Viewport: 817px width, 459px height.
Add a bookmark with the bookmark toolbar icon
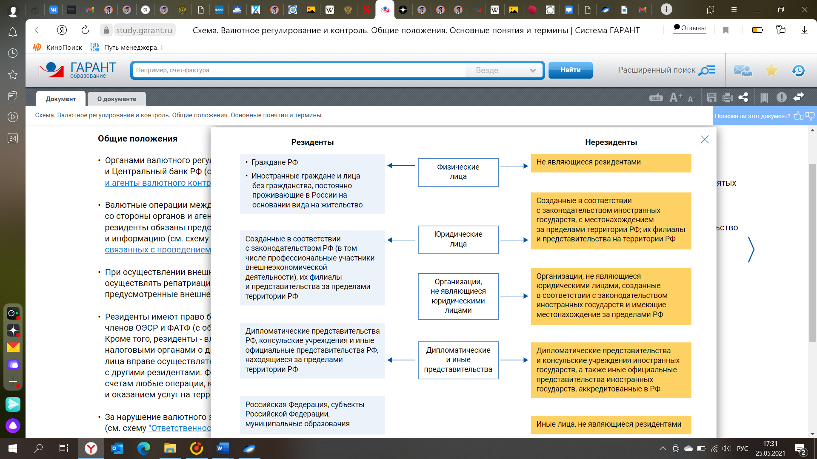coord(764,98)
